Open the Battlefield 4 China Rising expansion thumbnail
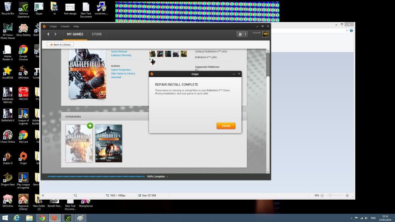The width and height of the screenshot is (395, 222). click(x=108, y=143)
